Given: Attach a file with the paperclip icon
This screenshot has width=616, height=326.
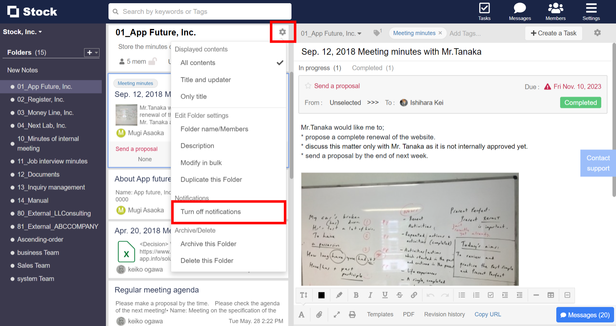Looking at the screenshot, I should click(x=319, y=314).
